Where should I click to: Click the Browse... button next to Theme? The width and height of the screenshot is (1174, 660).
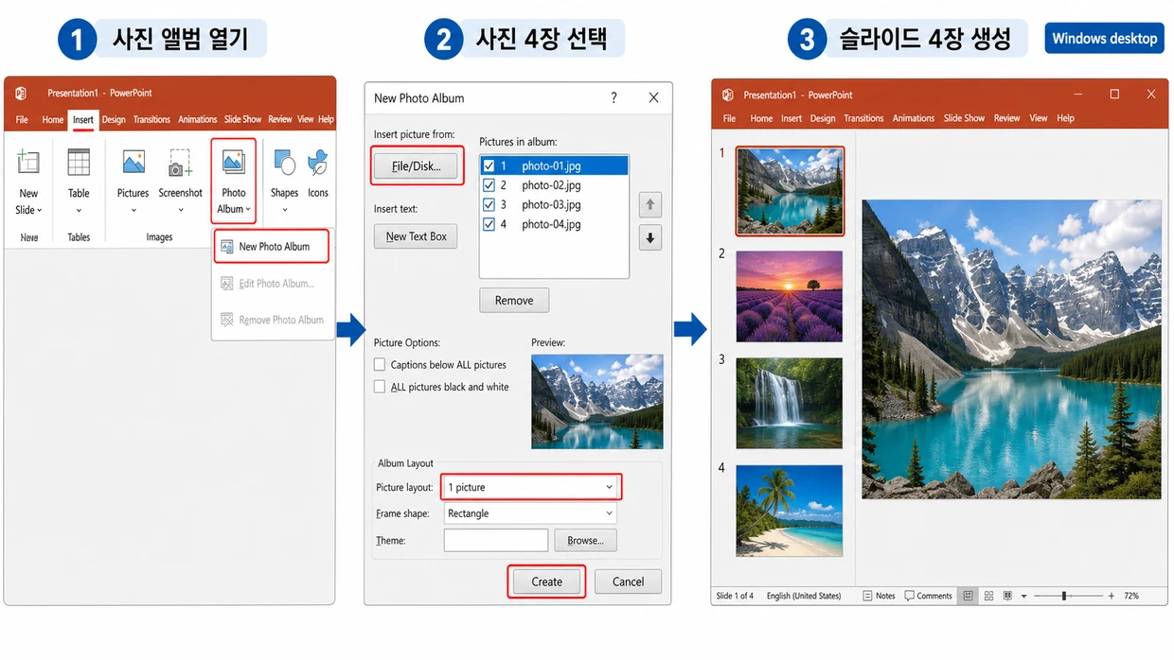click(x=585, y=541)
